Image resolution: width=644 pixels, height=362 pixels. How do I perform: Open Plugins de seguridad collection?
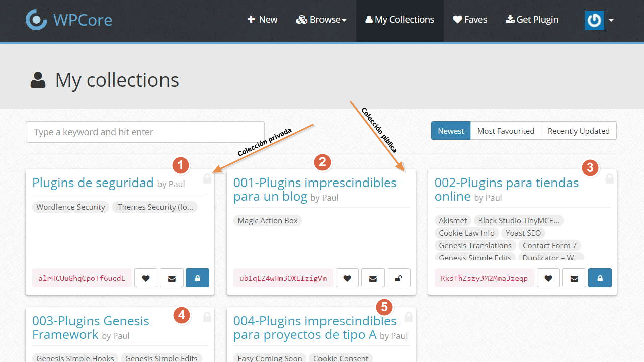point(93,183)
